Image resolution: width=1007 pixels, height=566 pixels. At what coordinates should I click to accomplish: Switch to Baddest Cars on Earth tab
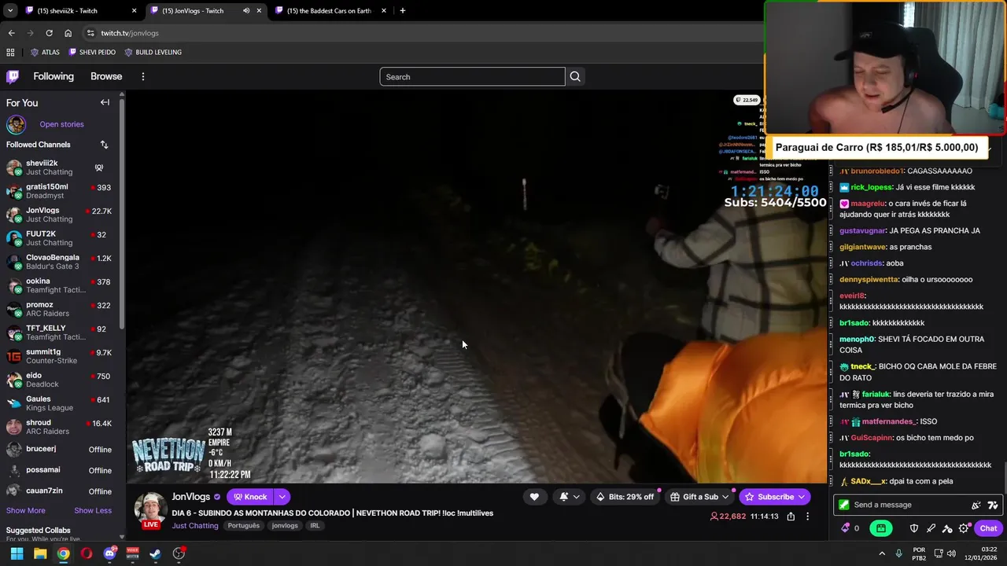(329, 11)
